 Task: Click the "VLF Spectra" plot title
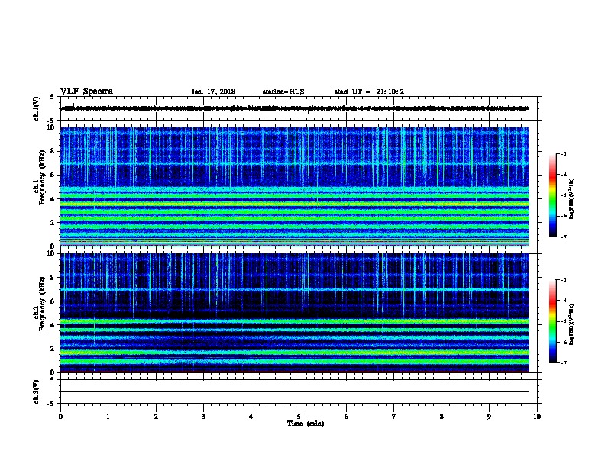point(86,92)
